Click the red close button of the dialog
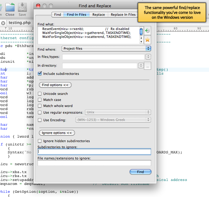 click(38, 6)
